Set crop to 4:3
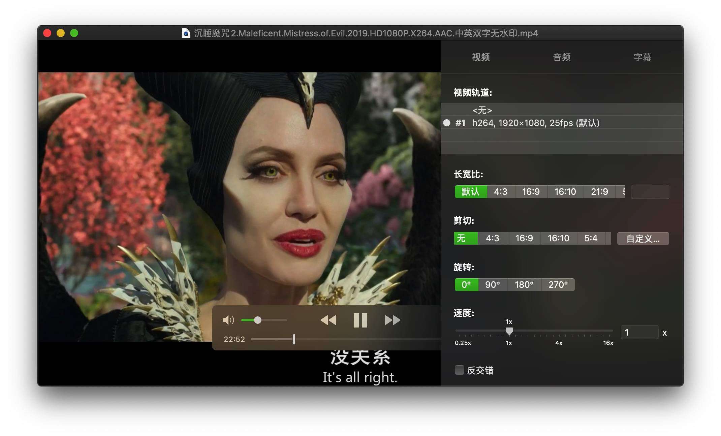 coord(493,238)
